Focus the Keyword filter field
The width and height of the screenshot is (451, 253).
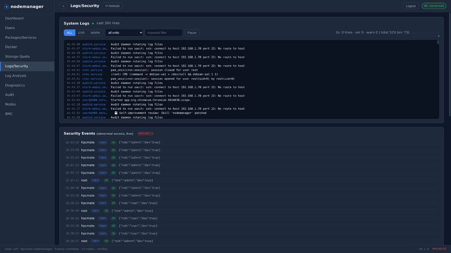point(163,33)
